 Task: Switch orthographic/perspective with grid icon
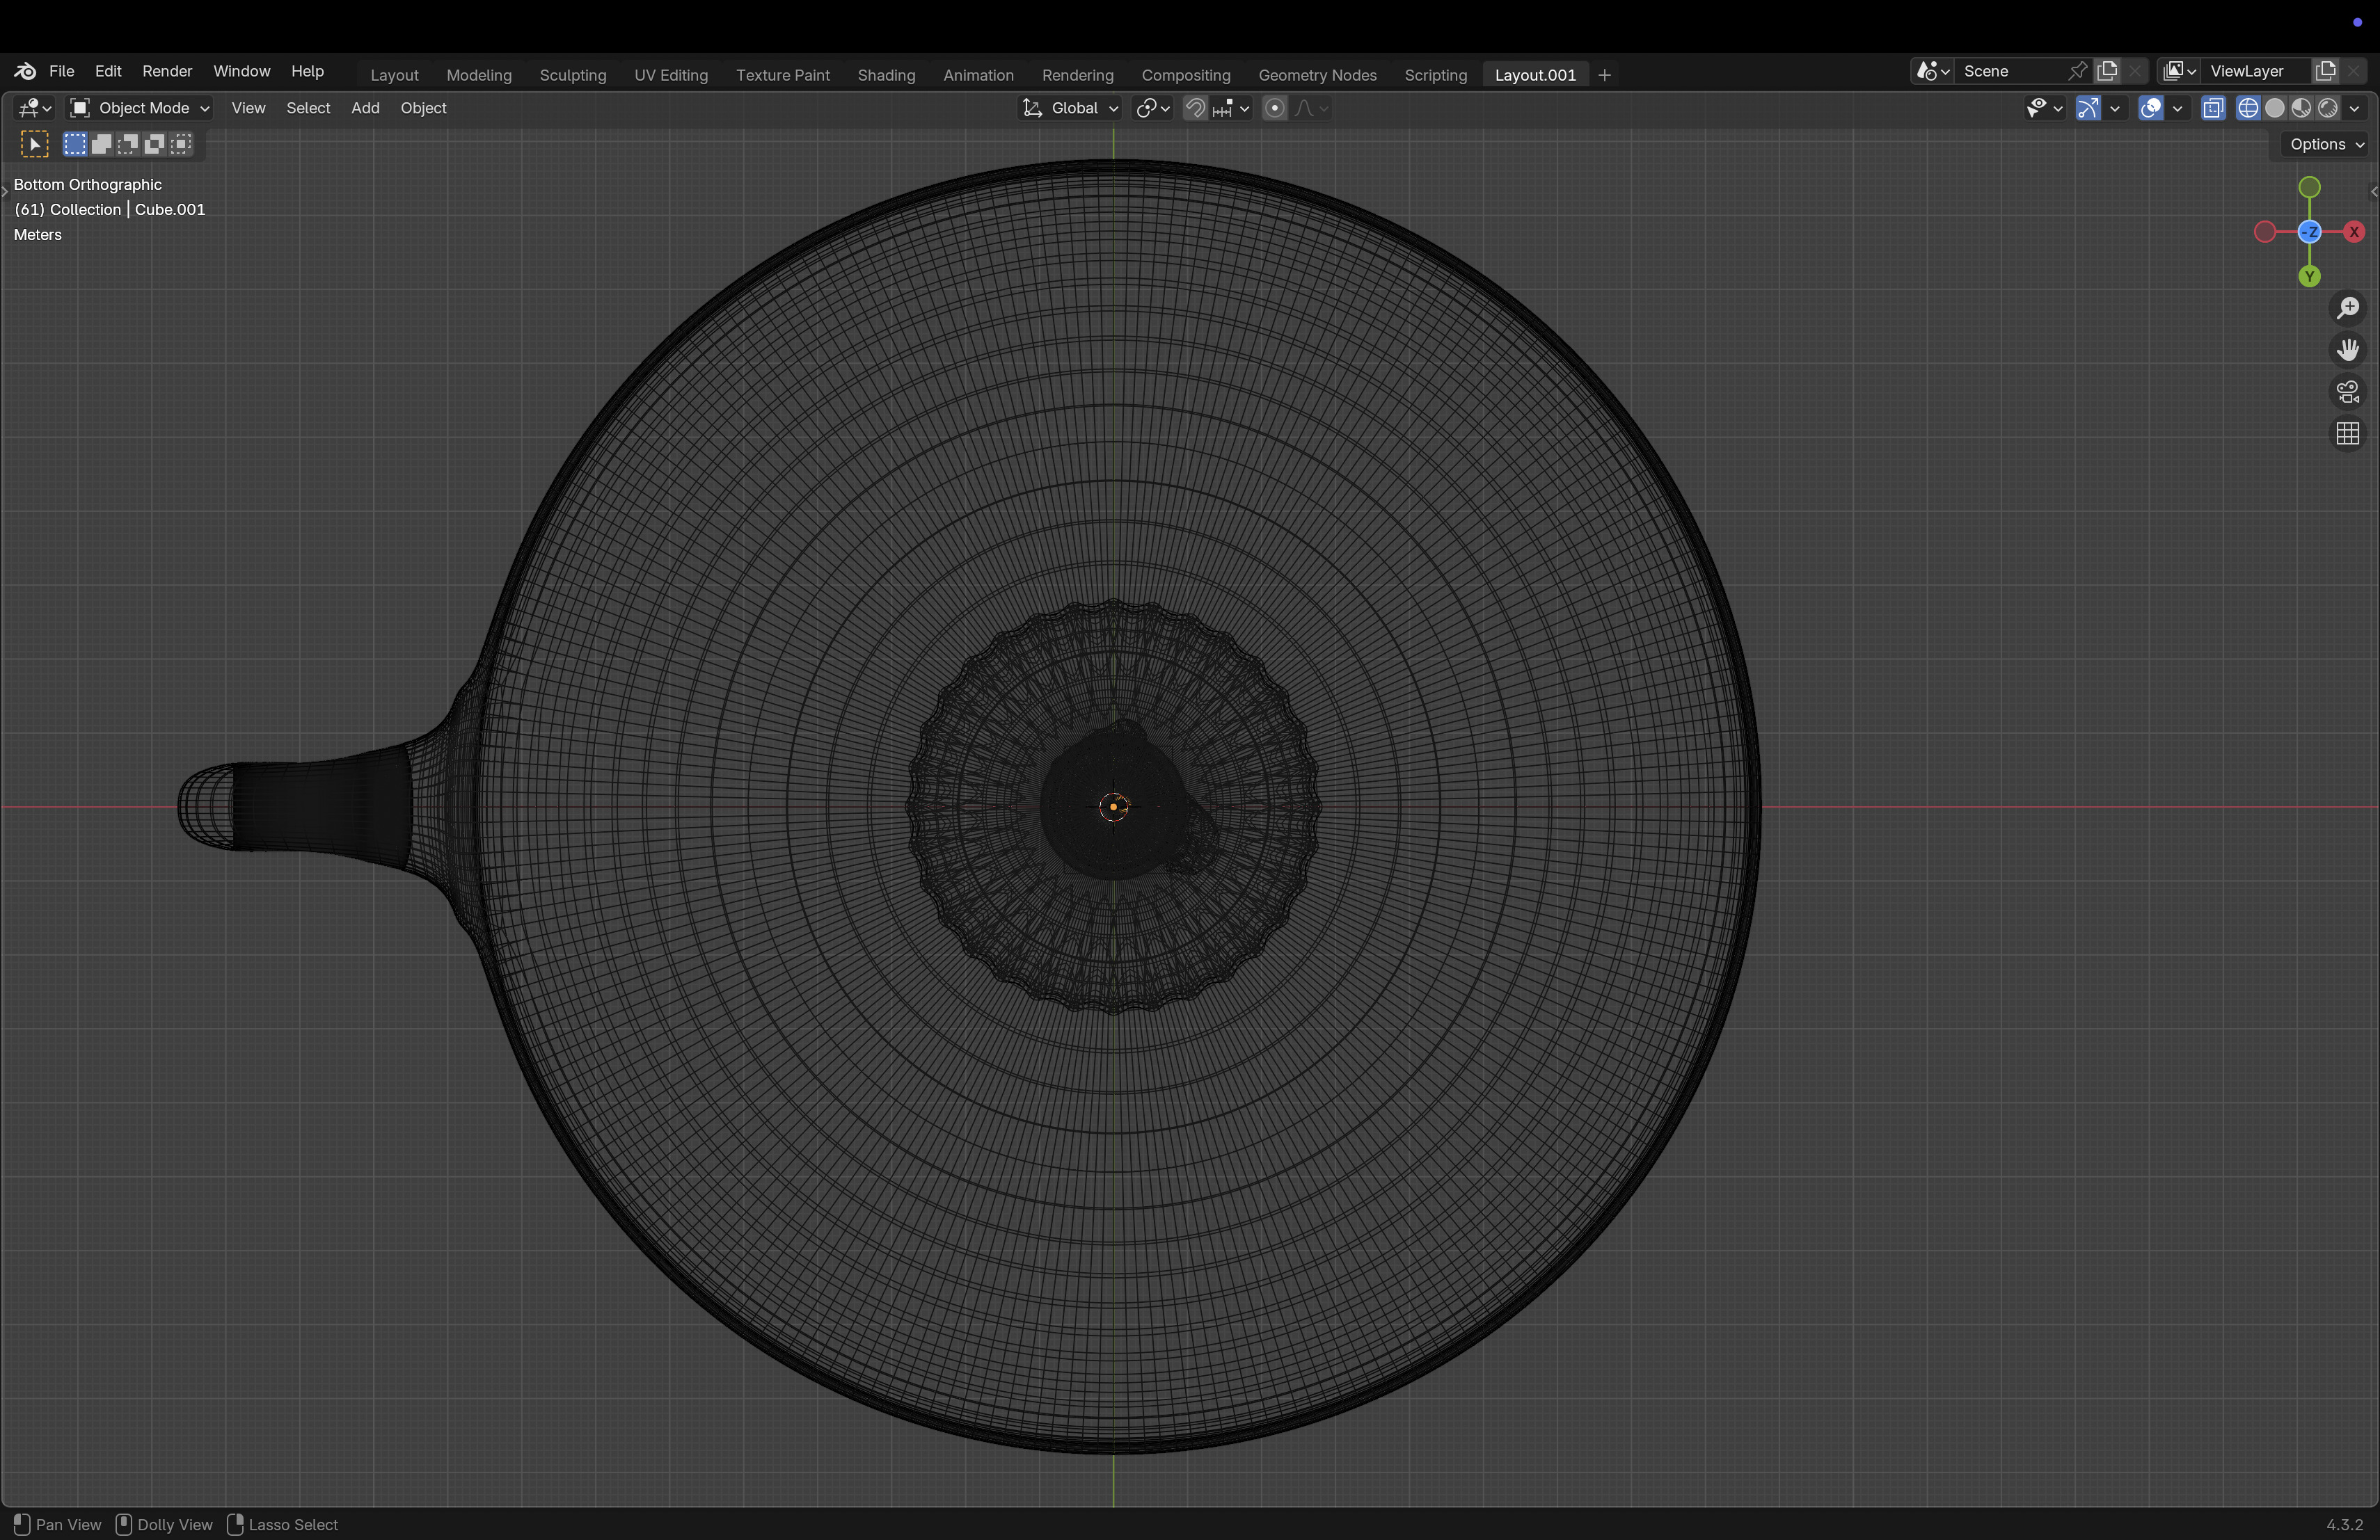click(2347, 434)
